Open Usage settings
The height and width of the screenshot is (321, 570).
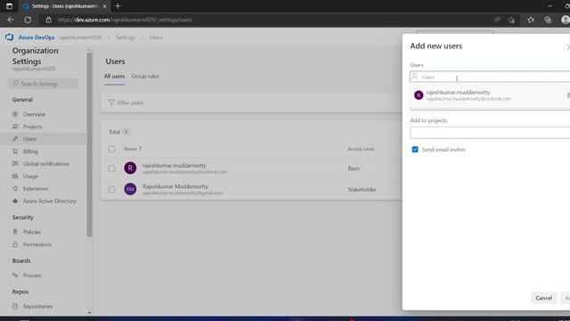(30, 177)
